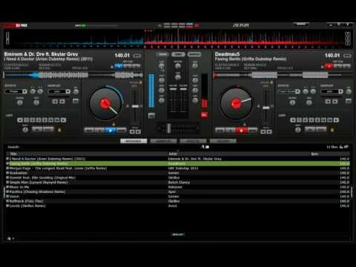Trigger hot cue 3 on right deck
The width and height of the screenshot is (356, 267).
pyautogui.click(x=346, y=66)
